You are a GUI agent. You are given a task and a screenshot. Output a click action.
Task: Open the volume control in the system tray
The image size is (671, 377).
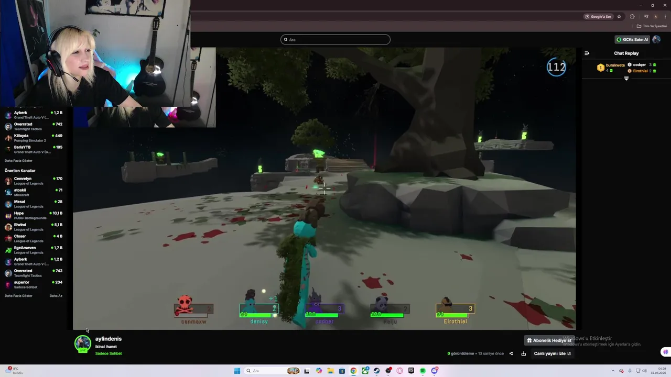pyautogui.click(x=644, y=371)
